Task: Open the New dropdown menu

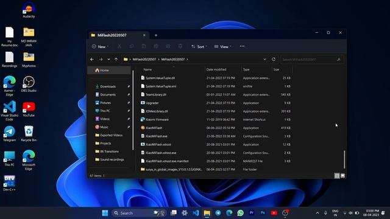Action: tap(100, 46)
